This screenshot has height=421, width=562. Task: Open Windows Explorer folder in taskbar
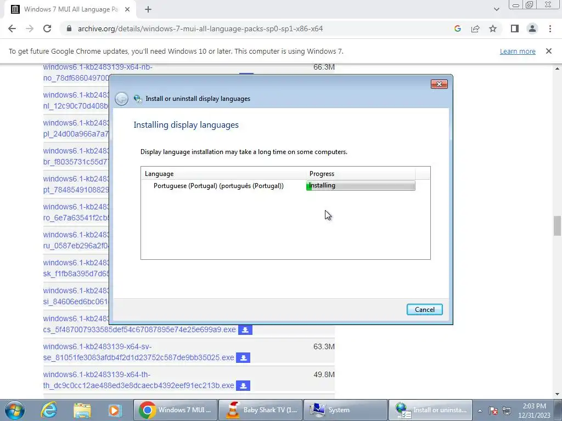tap(82, 410)
